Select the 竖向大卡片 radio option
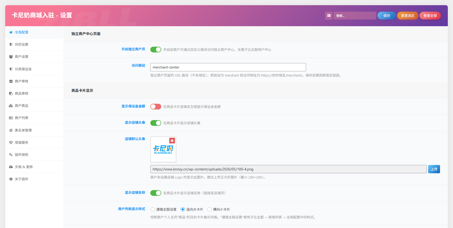The width and height of the screenshot is (453, 228). [x=183, y=209]
